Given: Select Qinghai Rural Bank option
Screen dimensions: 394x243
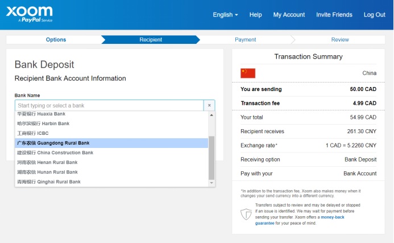Looking at the screenshot, I should point(111,182).
